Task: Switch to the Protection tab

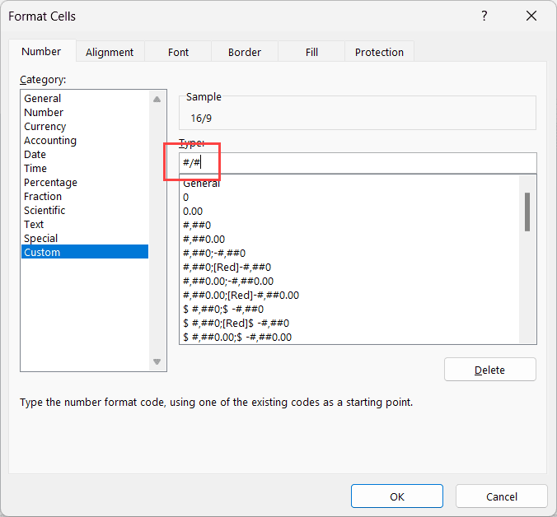Action: coord(379,52)
